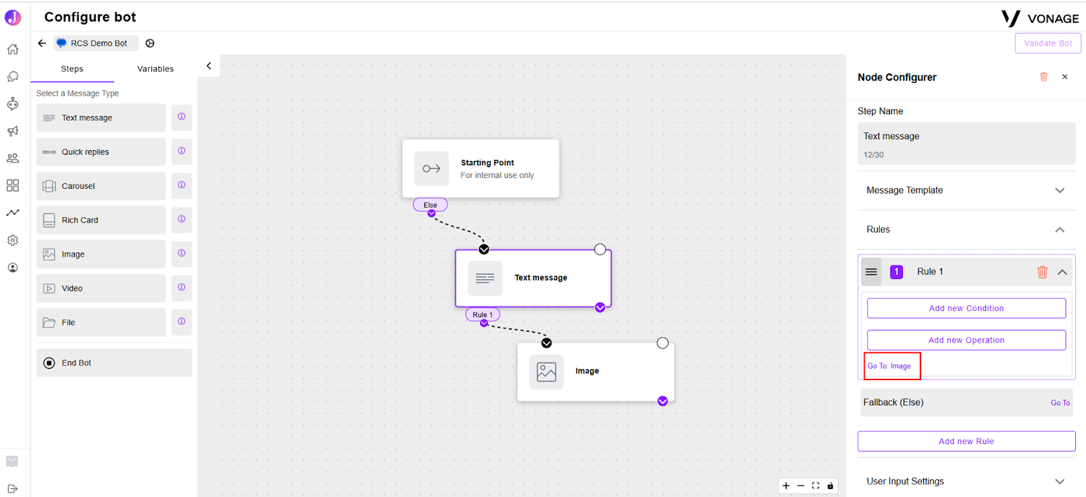Click the Step Name input field
The width and height of the screenshot is (1086, 497).
coord(967,143)
